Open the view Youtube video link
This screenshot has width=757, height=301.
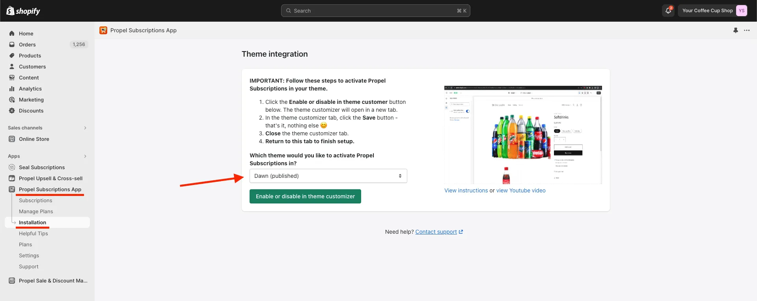(521, 190)
